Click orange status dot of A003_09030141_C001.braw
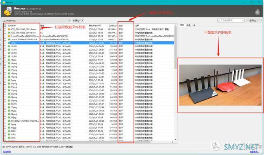This screenshot has height=155, width=264. tap(9, 29)
